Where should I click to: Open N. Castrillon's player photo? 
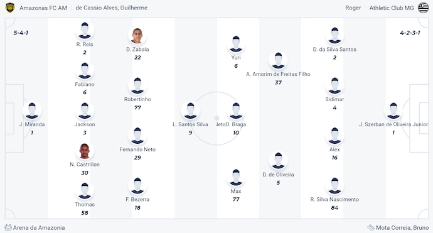click(85, 151)
